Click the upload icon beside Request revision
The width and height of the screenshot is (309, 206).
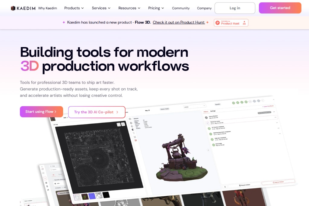point(225,186)
